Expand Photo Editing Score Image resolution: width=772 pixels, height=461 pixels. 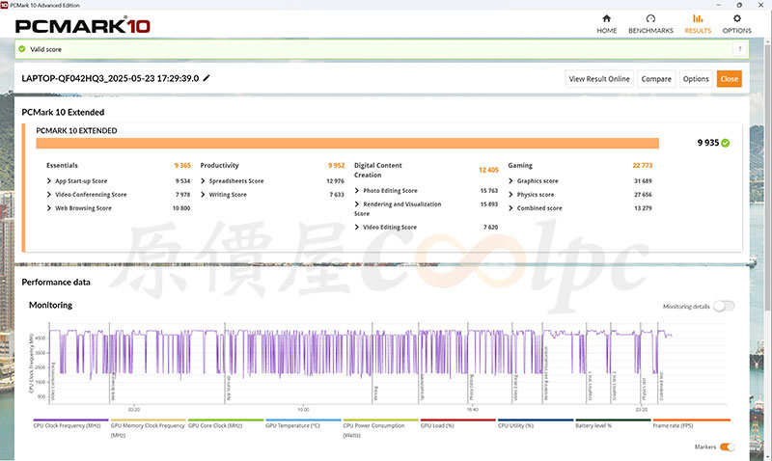click(x=357, y=190)
